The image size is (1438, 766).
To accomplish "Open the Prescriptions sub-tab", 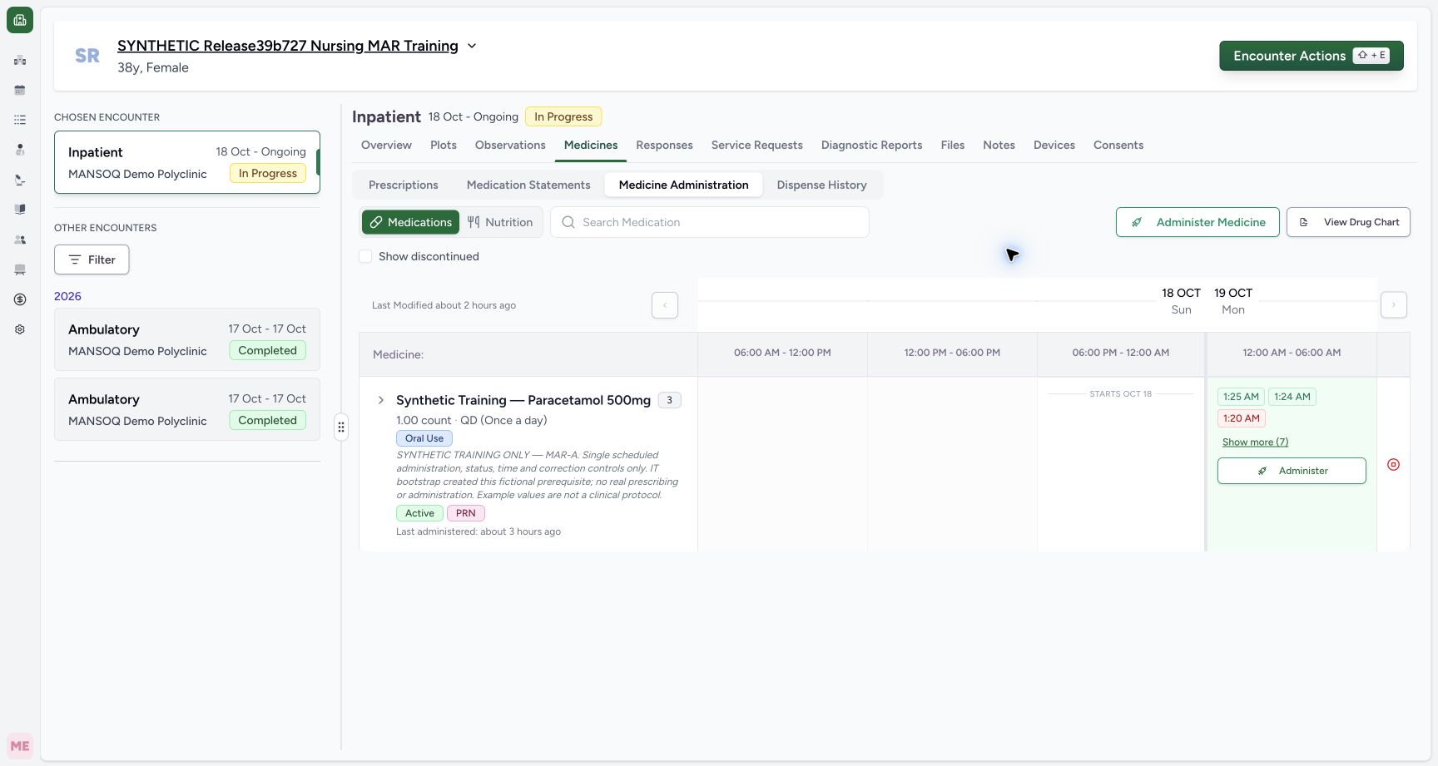I will [x=404, y=185].
